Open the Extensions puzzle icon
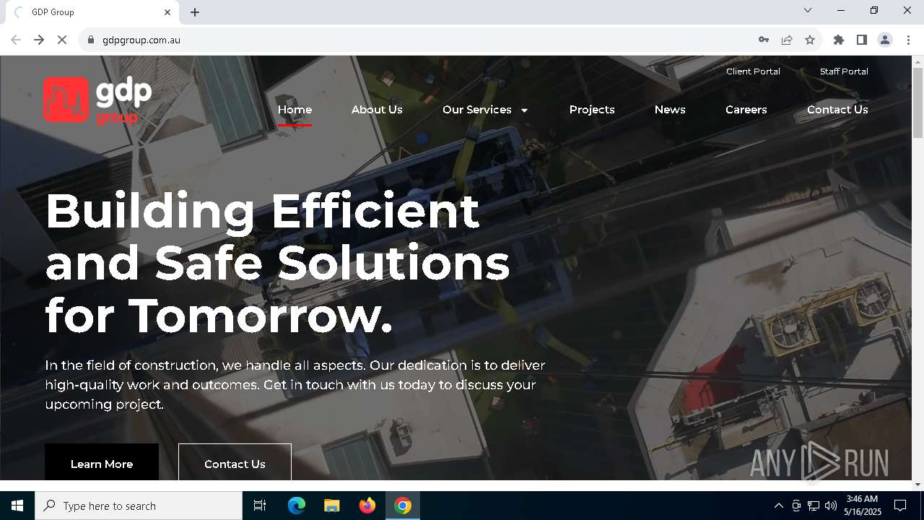 [839, 40]
